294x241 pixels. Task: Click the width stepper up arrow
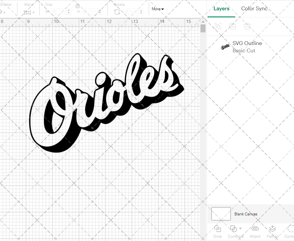click(x=69, y=10)
